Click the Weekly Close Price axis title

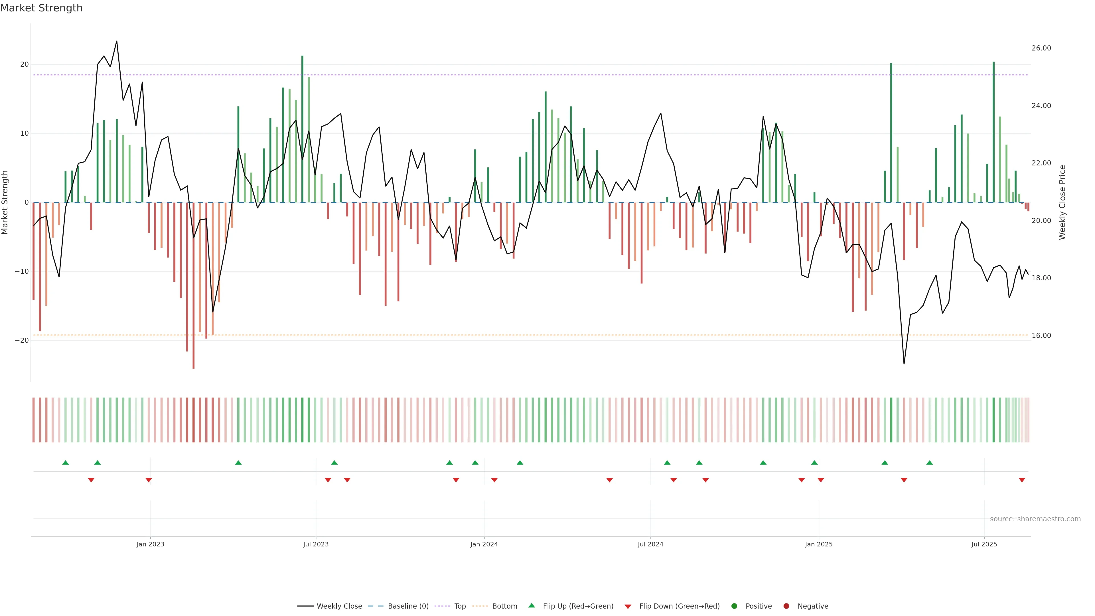tap(1062, 202)
